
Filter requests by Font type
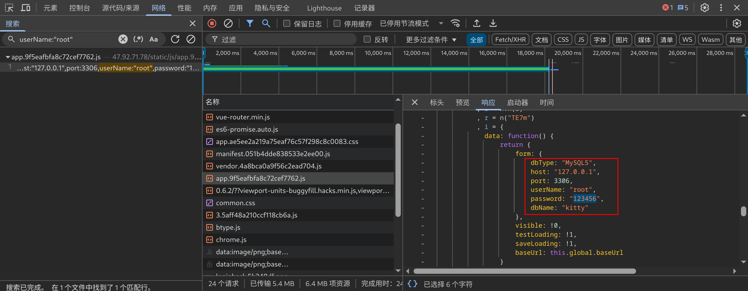(x=600, y=40)
